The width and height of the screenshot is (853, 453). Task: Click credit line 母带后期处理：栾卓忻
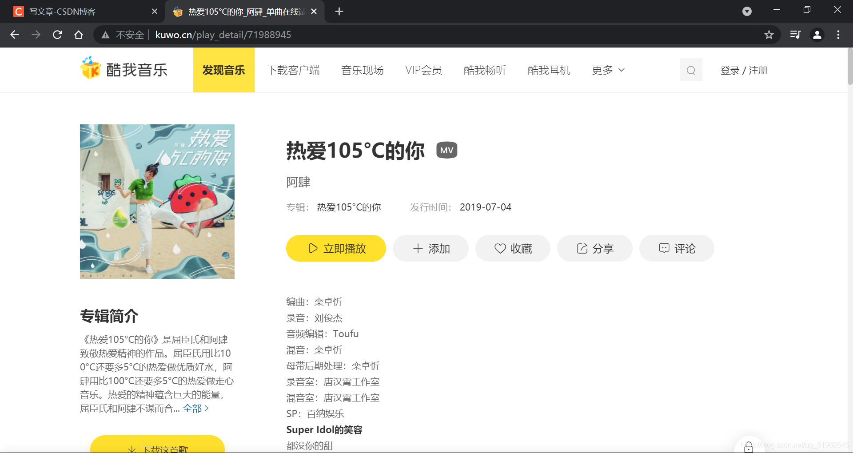[333, 366]
